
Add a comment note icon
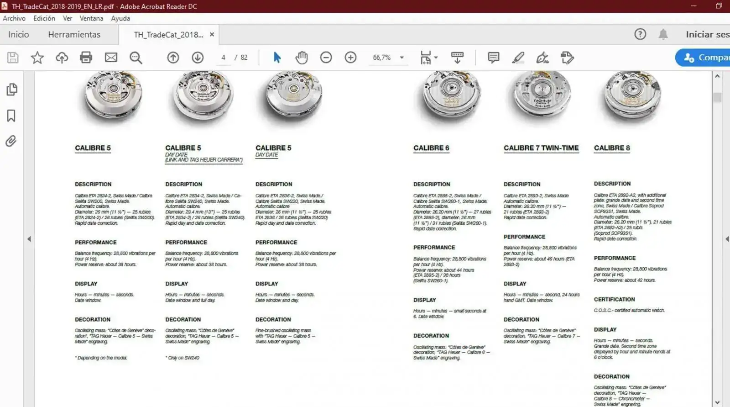[x=493, y=58]
